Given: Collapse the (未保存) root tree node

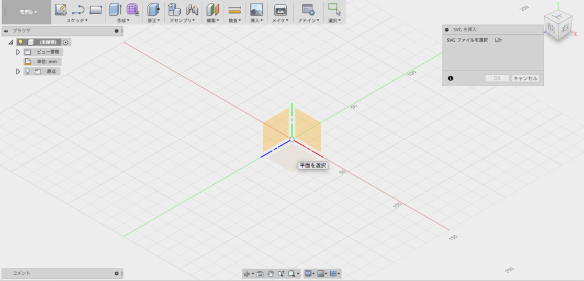Looking at the screenshot, I should click(10, 42).
